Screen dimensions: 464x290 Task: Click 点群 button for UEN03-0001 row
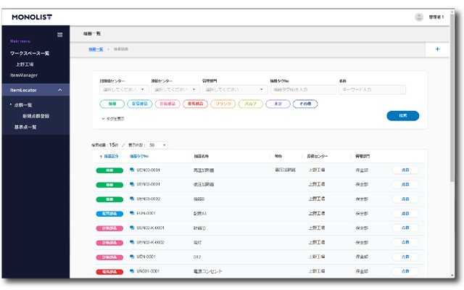click(405, 170)
